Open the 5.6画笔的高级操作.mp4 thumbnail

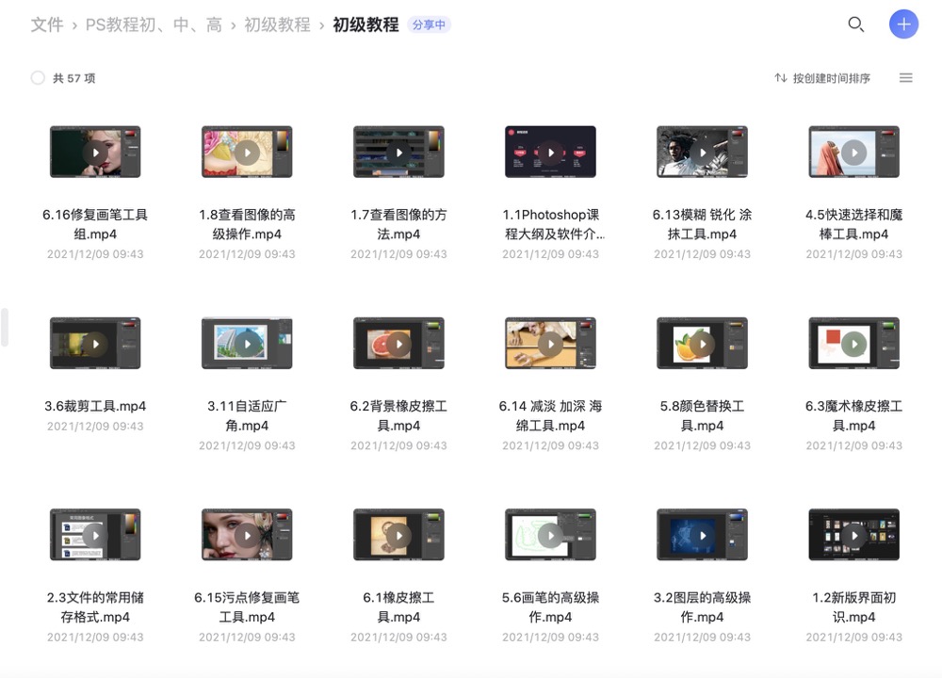pyautogui.click(x=550, y=535)
